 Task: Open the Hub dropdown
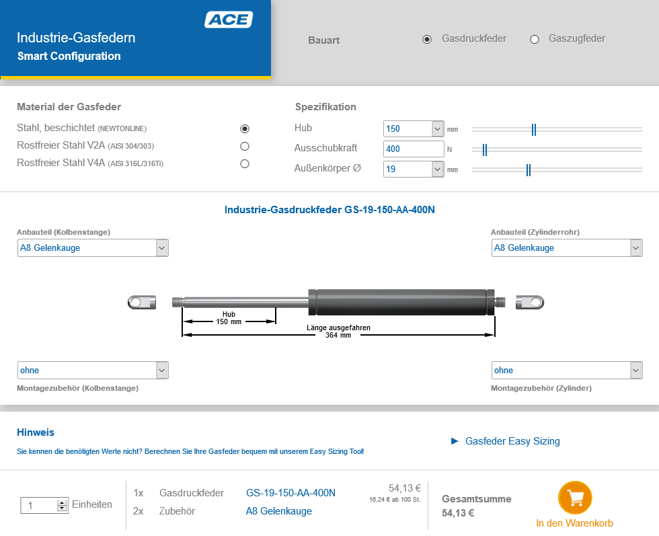tap(438, 128)
